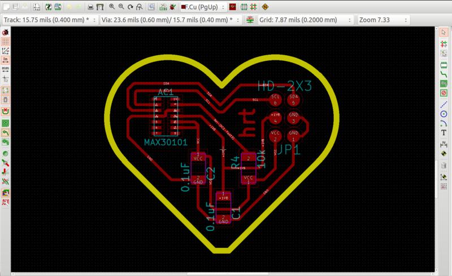Open the layer pair selector swatch
Screen dimensions: 452x276
pos(233,7)
